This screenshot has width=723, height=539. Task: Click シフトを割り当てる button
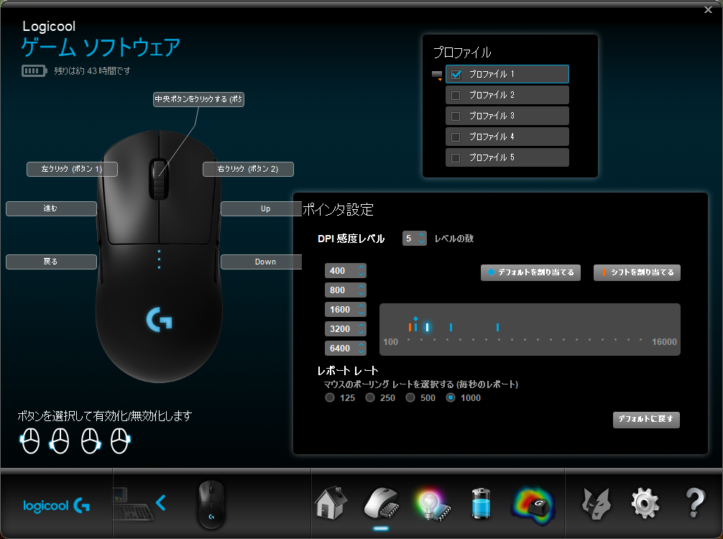point(637,272)
